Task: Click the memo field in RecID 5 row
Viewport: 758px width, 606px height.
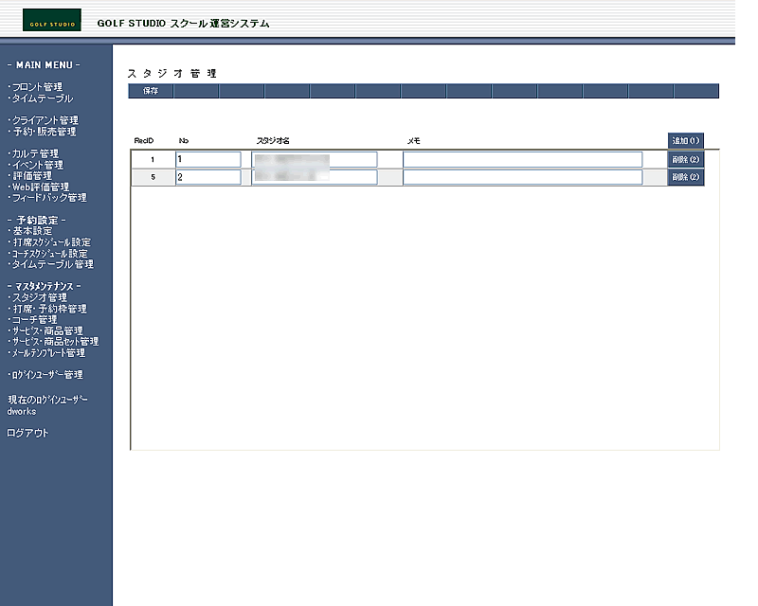Action: click(x=523, y=177)
